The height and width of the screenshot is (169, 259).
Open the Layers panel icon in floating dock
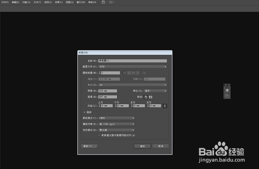(227, 90)
